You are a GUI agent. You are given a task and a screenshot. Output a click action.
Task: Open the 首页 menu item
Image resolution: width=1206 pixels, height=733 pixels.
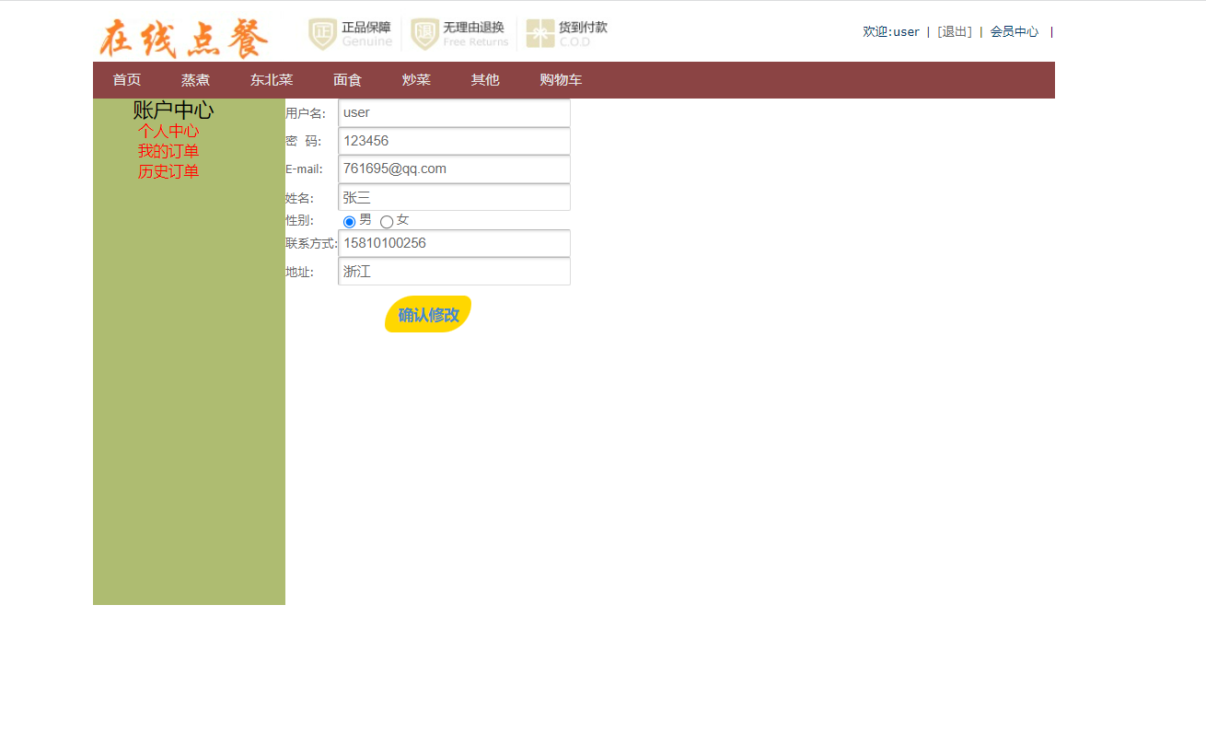pos(126,80)
